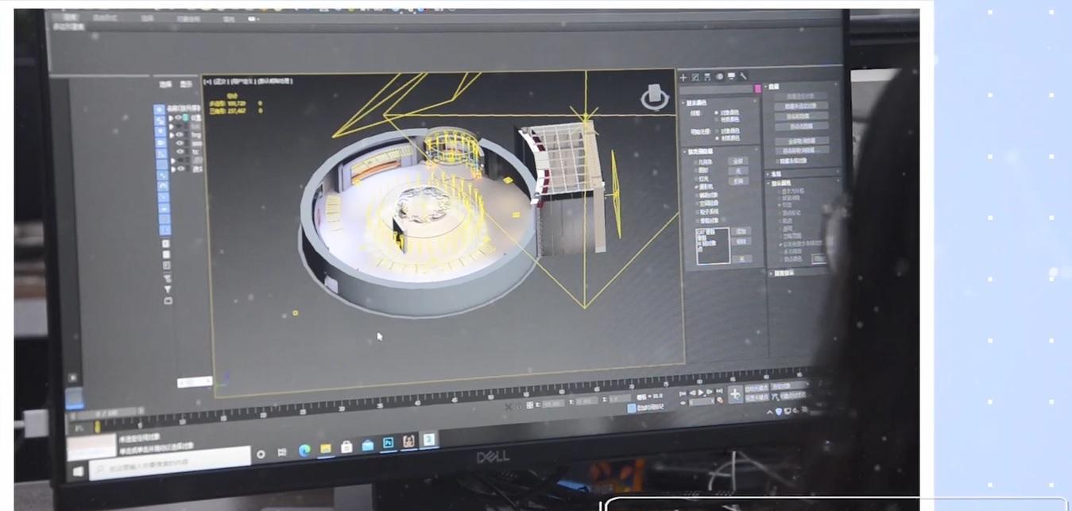Viewport: 1072px width, 511px height.
Task: Toggle Display Geometry filter in scene explorer
Action: coord(160,110)
